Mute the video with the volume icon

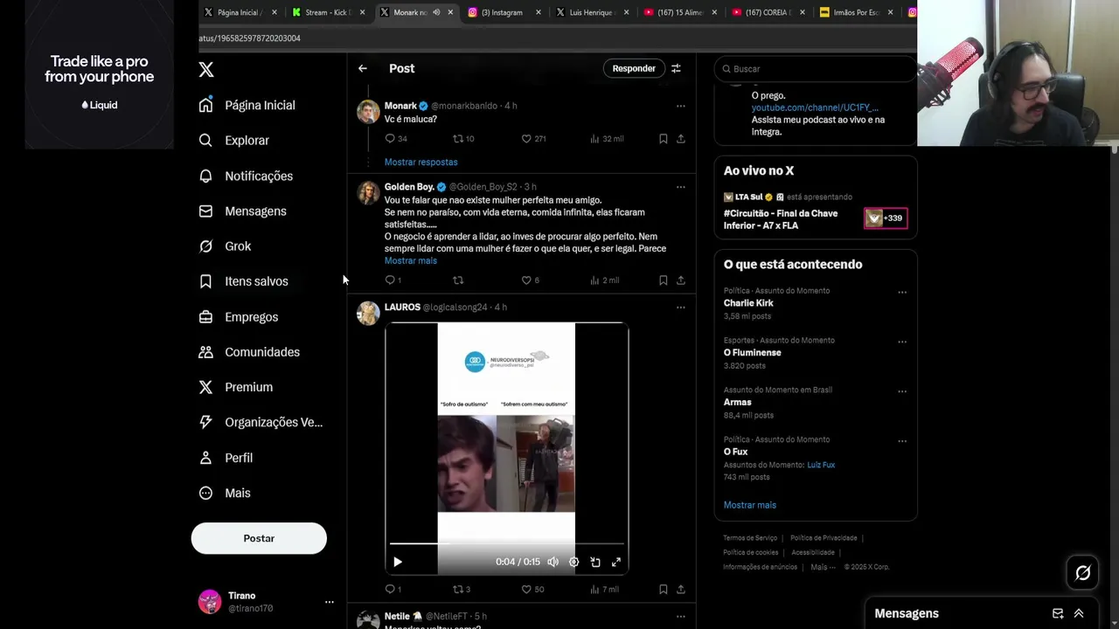coord(553,562)
